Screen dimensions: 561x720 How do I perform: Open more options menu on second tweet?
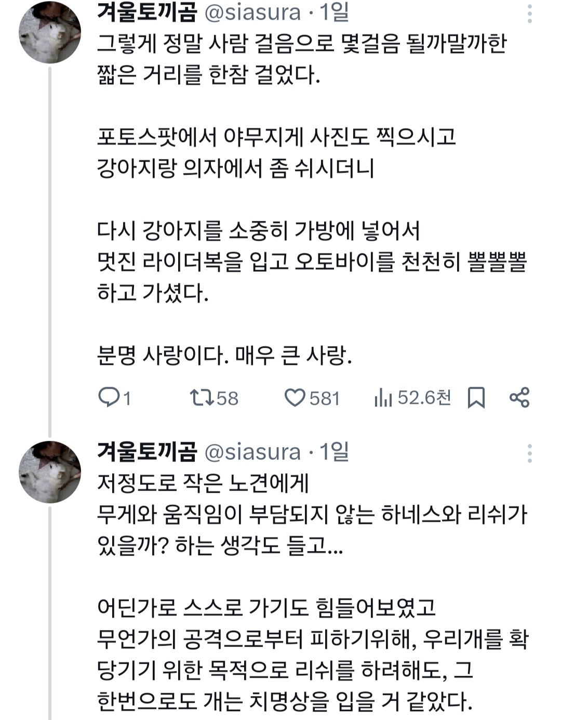(529, 453)
